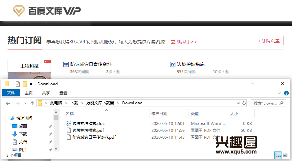The height and width of the screenshot is (161, 292).
Task: Click the Word icon beside 边坡护坡措施 link
Action: (173, 64)
